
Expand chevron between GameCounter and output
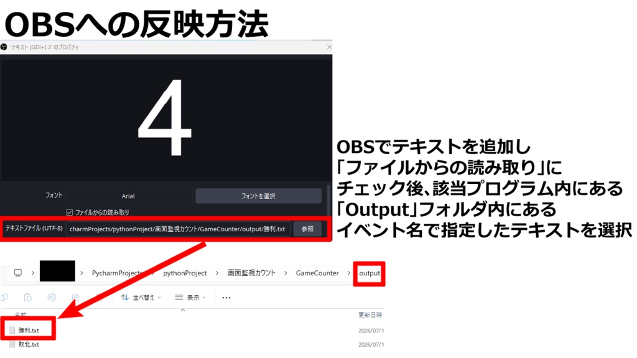tap(348, 273)
